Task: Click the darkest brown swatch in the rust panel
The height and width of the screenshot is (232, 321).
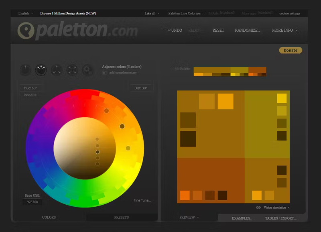Action: click(x=222, y=195)
